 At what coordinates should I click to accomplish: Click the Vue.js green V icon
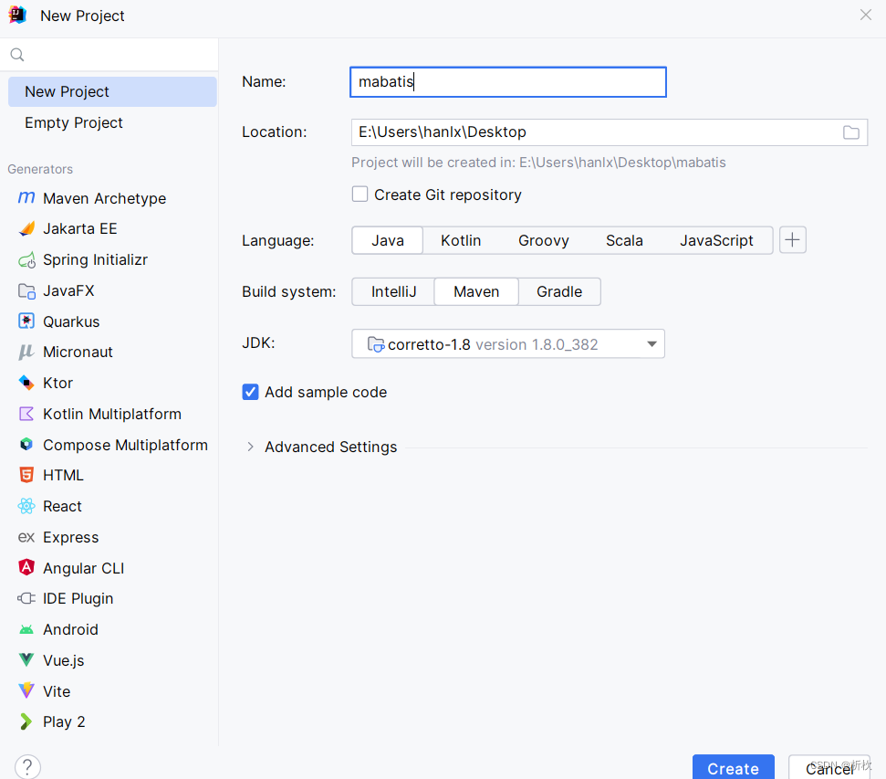click(26, 660)
